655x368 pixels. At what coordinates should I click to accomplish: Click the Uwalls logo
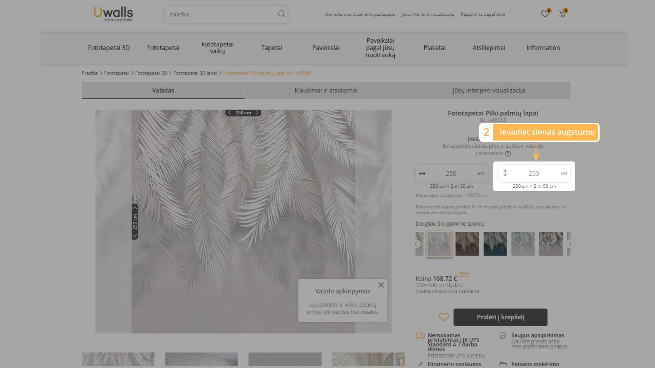coord(113,14)
